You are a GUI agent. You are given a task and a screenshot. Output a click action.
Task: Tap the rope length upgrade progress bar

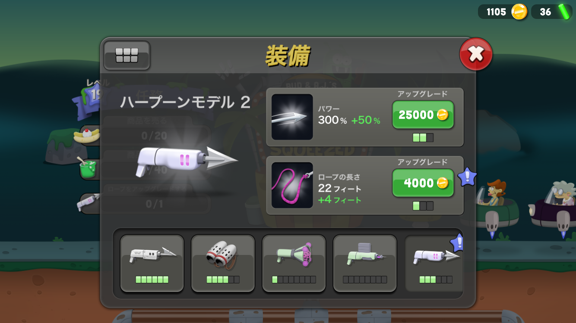pyautogui.click(x=423, y=206)
